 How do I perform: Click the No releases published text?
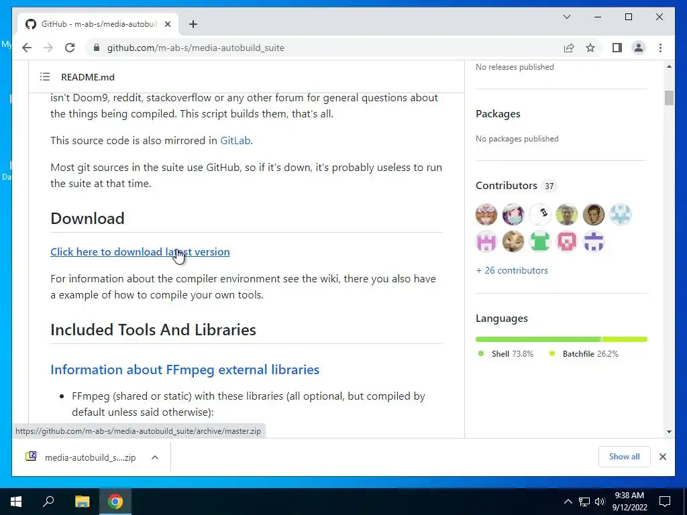tap(515, 67)
